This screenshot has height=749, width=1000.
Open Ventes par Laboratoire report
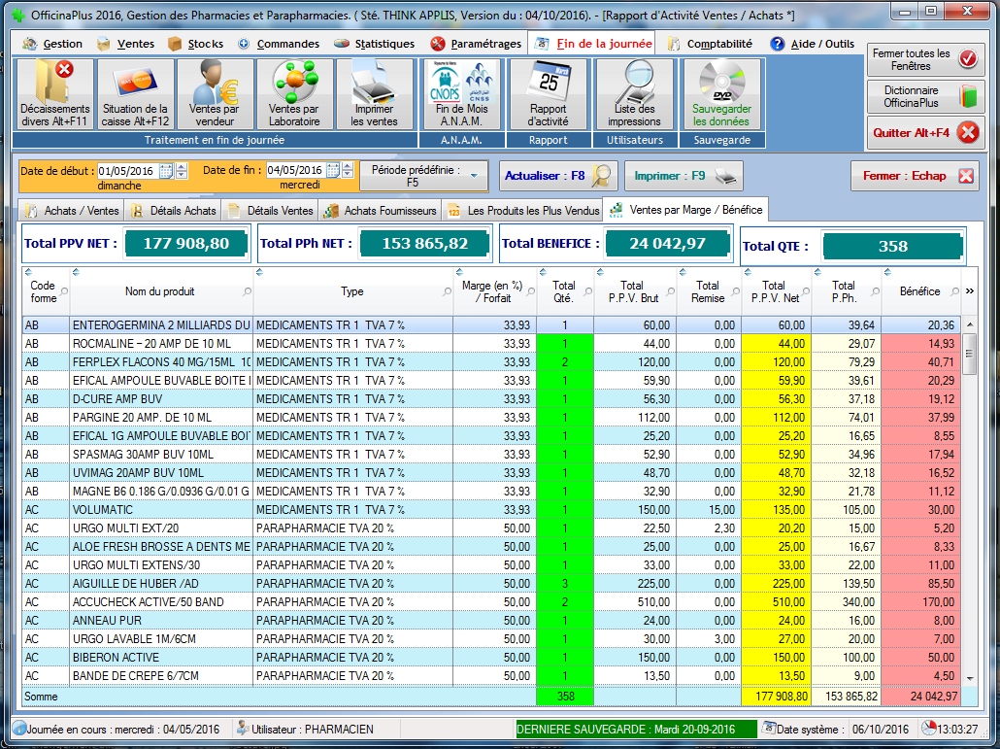coord(294,94)
